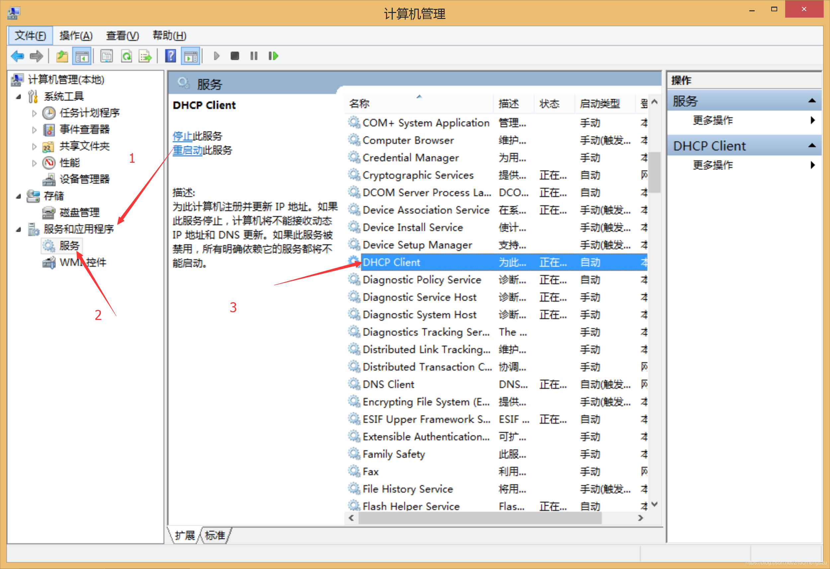Collapse the DHCP Client actions section
Screen dimensions: 830x569
tap(812, 145)
